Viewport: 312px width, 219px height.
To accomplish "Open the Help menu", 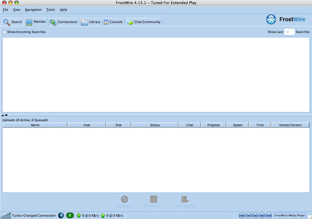I will (64, 10).
